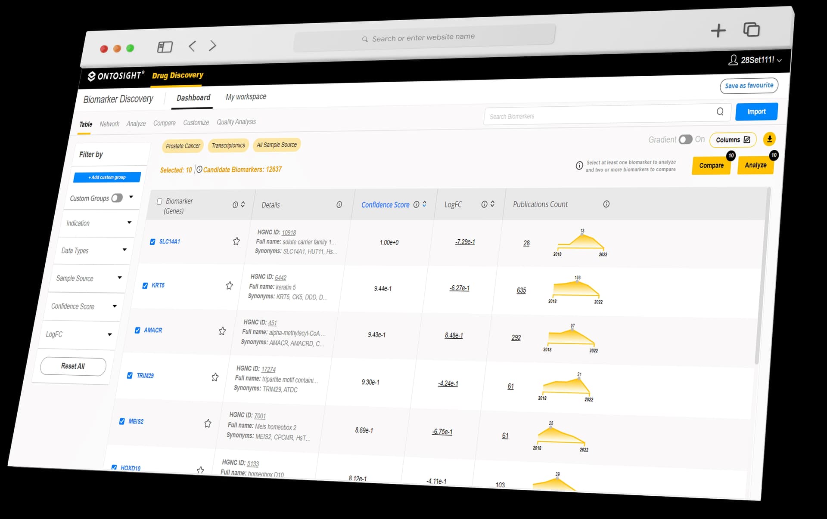Open new browser tab with plus icon
The height and width of the screenshot is (519, 827).
coord(718,31)
